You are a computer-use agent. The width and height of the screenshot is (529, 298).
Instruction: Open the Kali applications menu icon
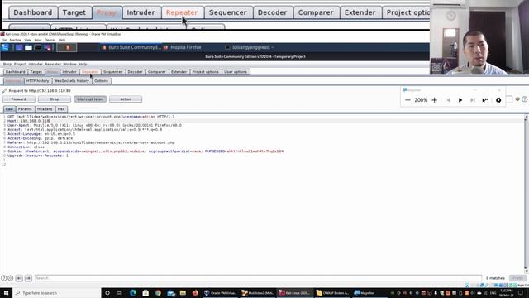[x=5, y=48]
